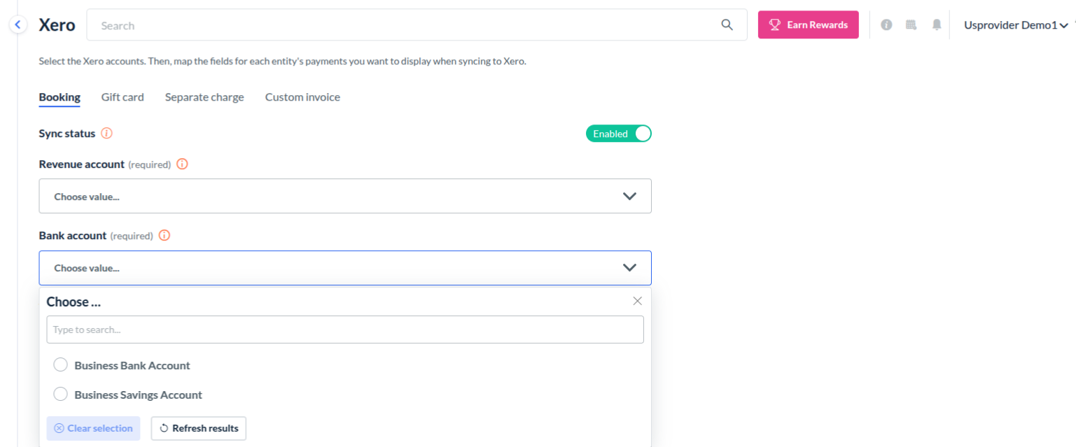Click the Revenue account info icon
The height and width of the screenshot is (447, 1076).
click(182, 164)
